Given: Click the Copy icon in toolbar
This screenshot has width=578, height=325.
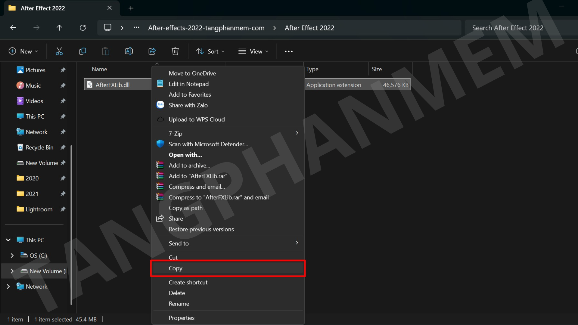Looking at the screenshot, I should click(82, 51).
